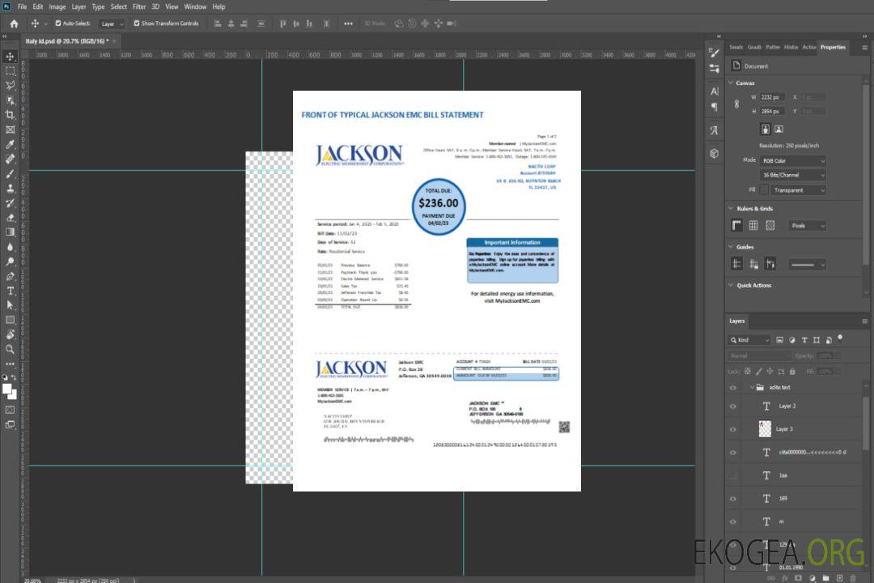
Task: Open the Transparent fill dropdown
Action: coord(798,190)
